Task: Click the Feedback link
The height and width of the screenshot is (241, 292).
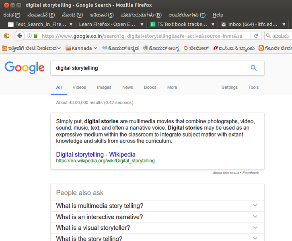Action: click(x=251, y=173)
